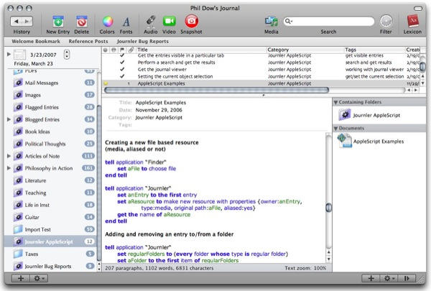Viewport: 431px width, 291px height.
Task: Expand the Blogged Entries folder
Action: (9, 119)
